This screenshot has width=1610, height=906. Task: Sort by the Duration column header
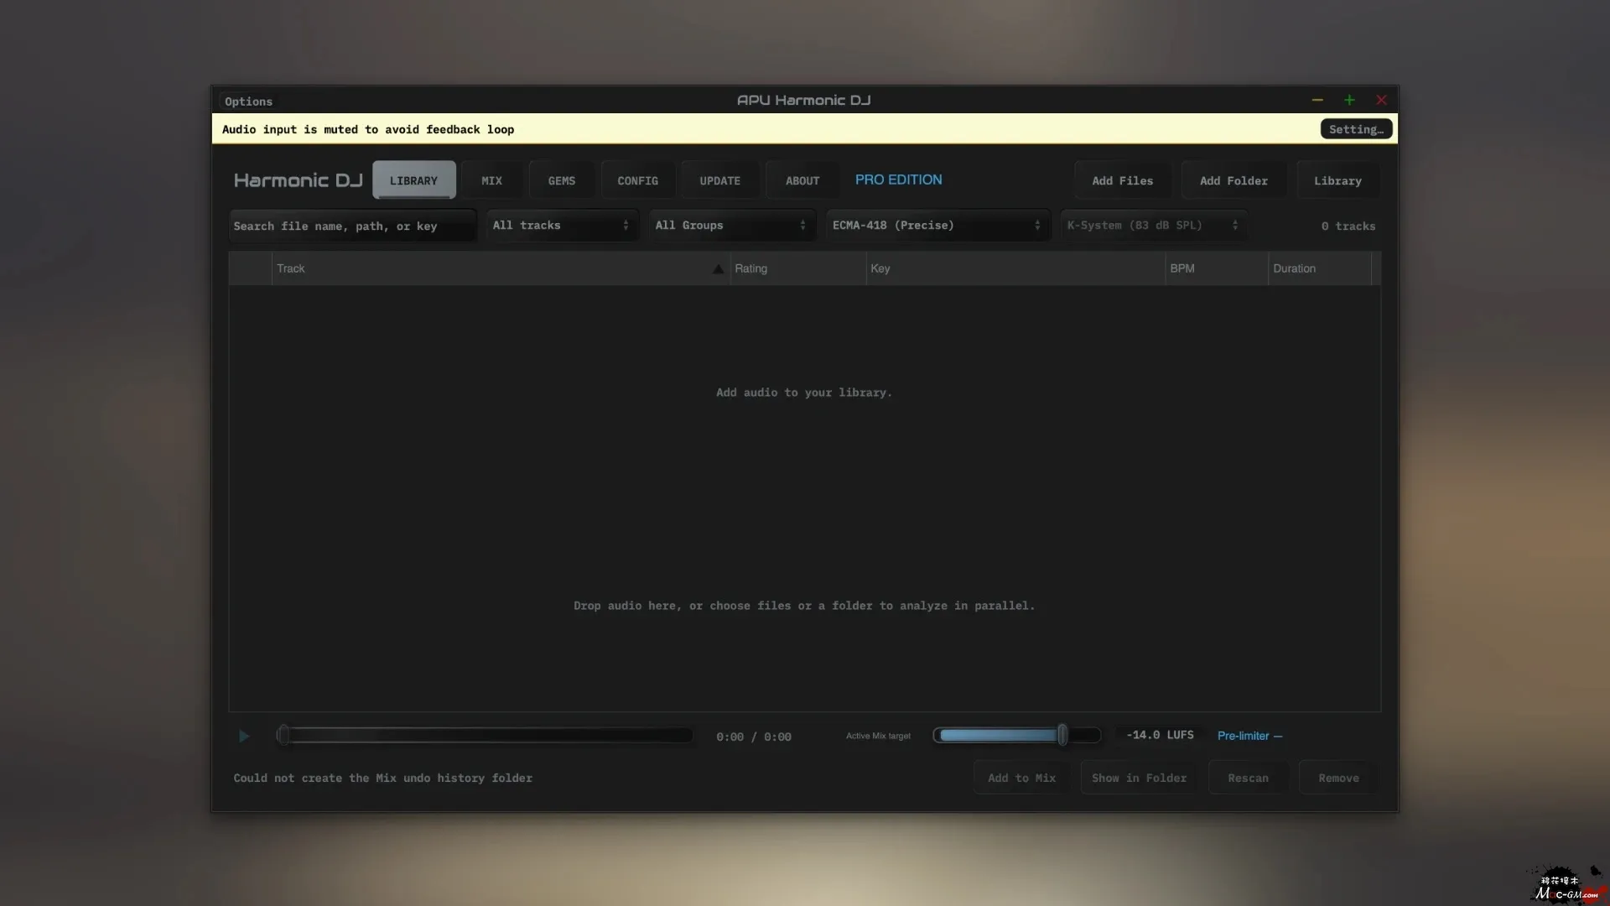pos(1319,268)
